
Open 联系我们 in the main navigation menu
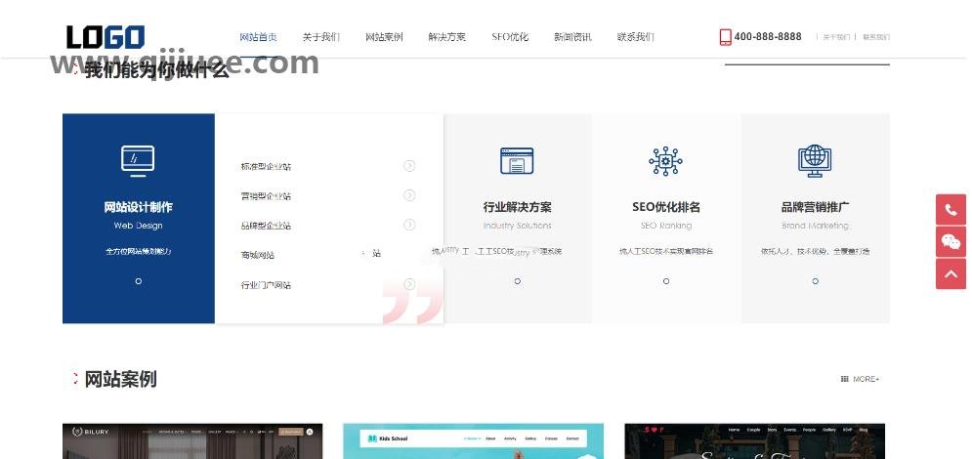(x=635, y=37)
